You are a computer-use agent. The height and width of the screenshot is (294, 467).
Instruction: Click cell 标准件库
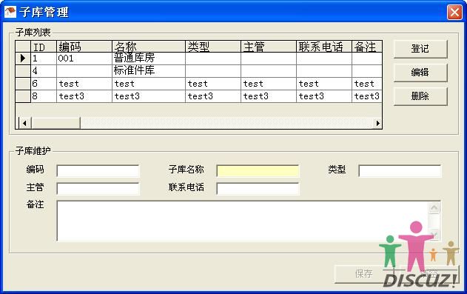tap(149, 71)
